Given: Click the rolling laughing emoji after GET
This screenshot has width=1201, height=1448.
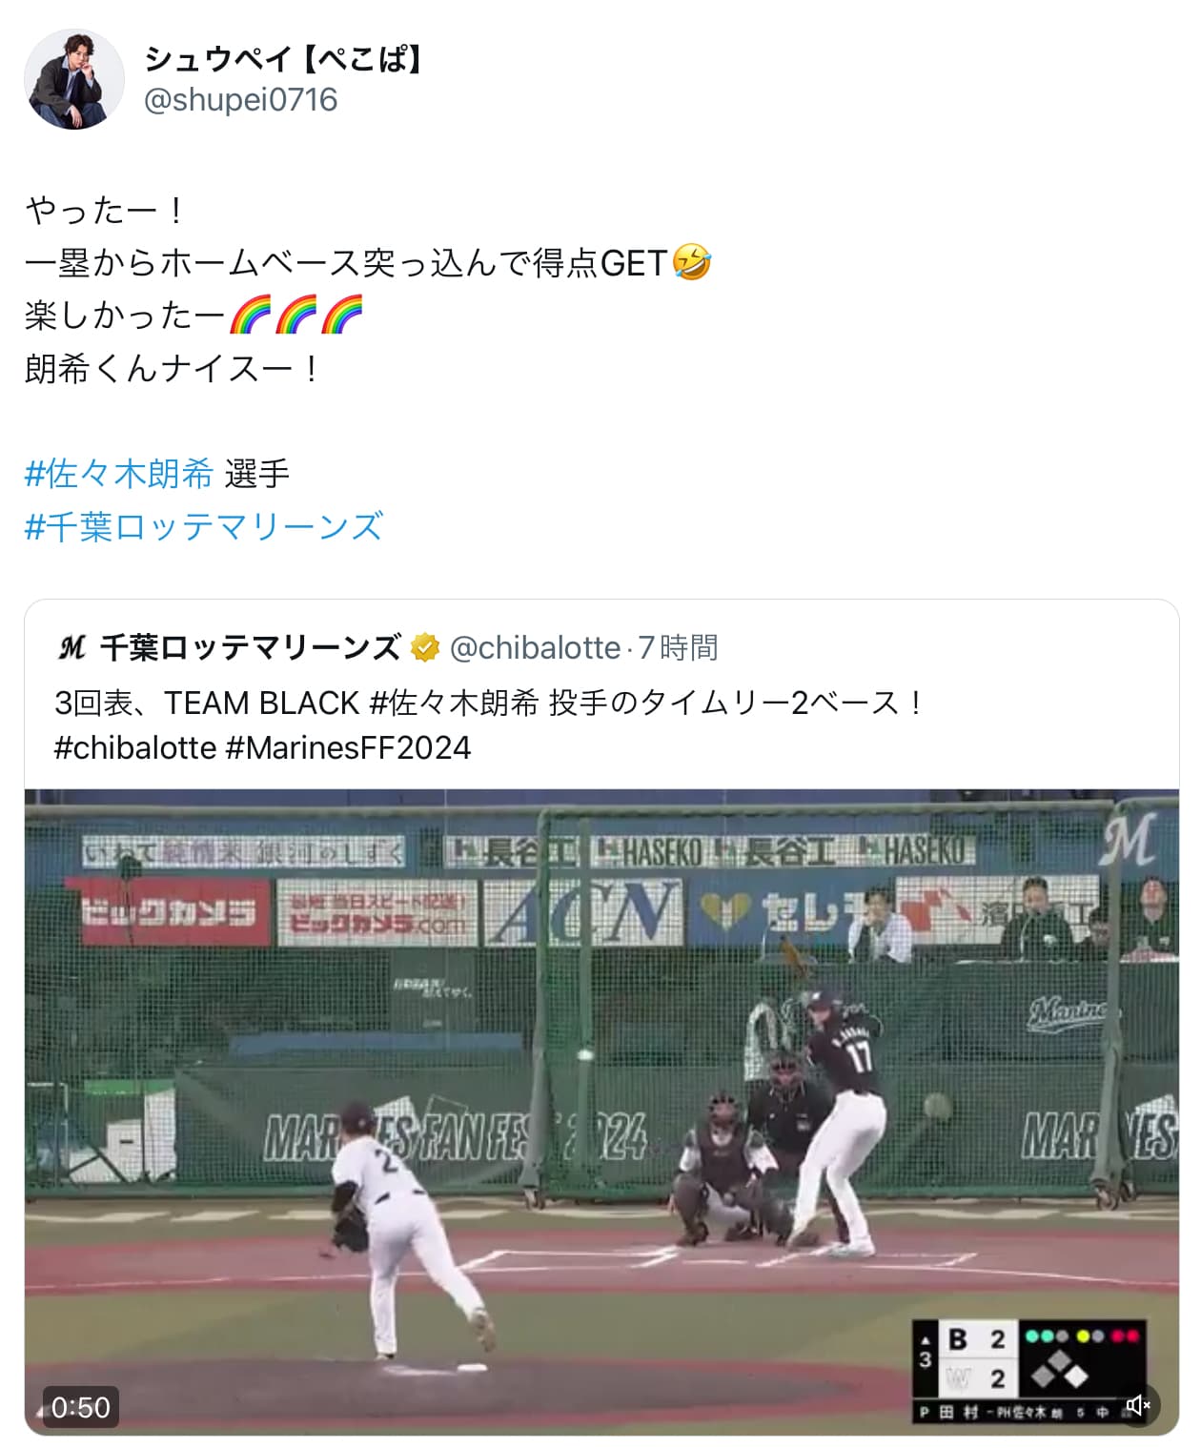Looking at the screenshot, I should [692, 262].
